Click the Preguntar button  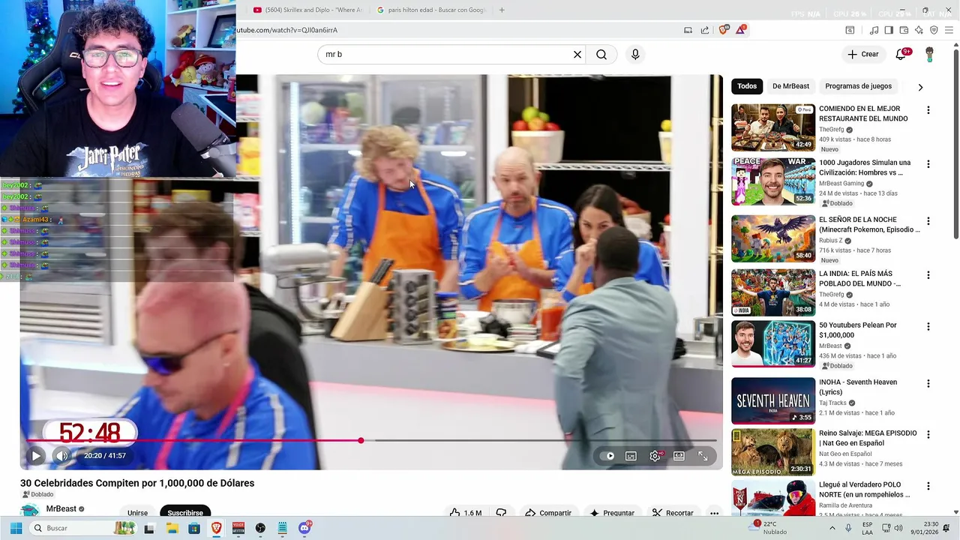[x=612, y=513]
